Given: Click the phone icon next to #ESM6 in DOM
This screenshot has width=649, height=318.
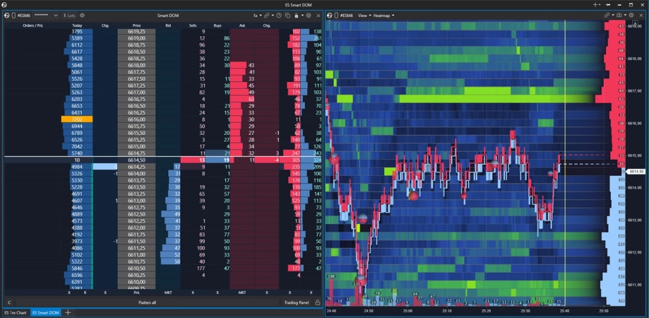Looking at the screenshot, I should (13, 15).
